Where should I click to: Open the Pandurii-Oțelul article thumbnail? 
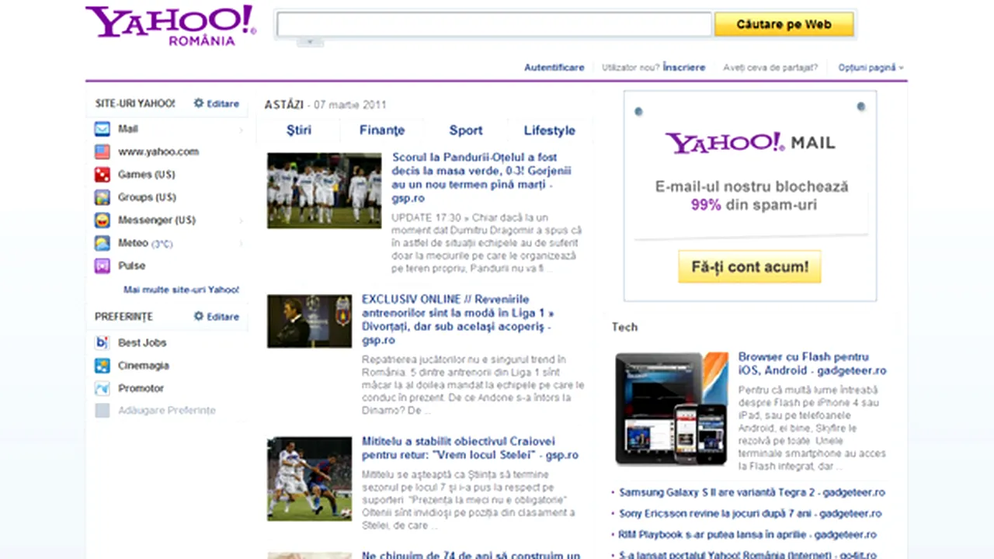[x=325, y=190]
